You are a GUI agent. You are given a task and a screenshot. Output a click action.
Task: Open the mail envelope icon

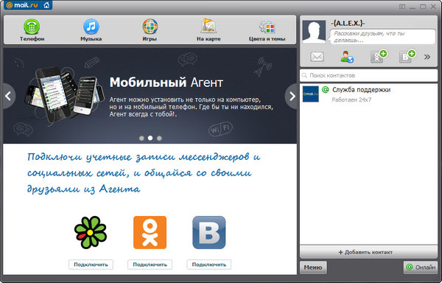(317, 57)
